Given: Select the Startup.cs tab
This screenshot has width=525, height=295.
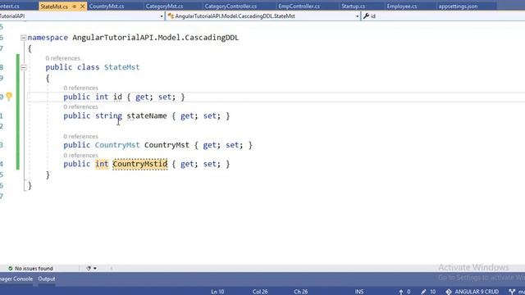Looking at the screenshot, I should pos(354,7).
